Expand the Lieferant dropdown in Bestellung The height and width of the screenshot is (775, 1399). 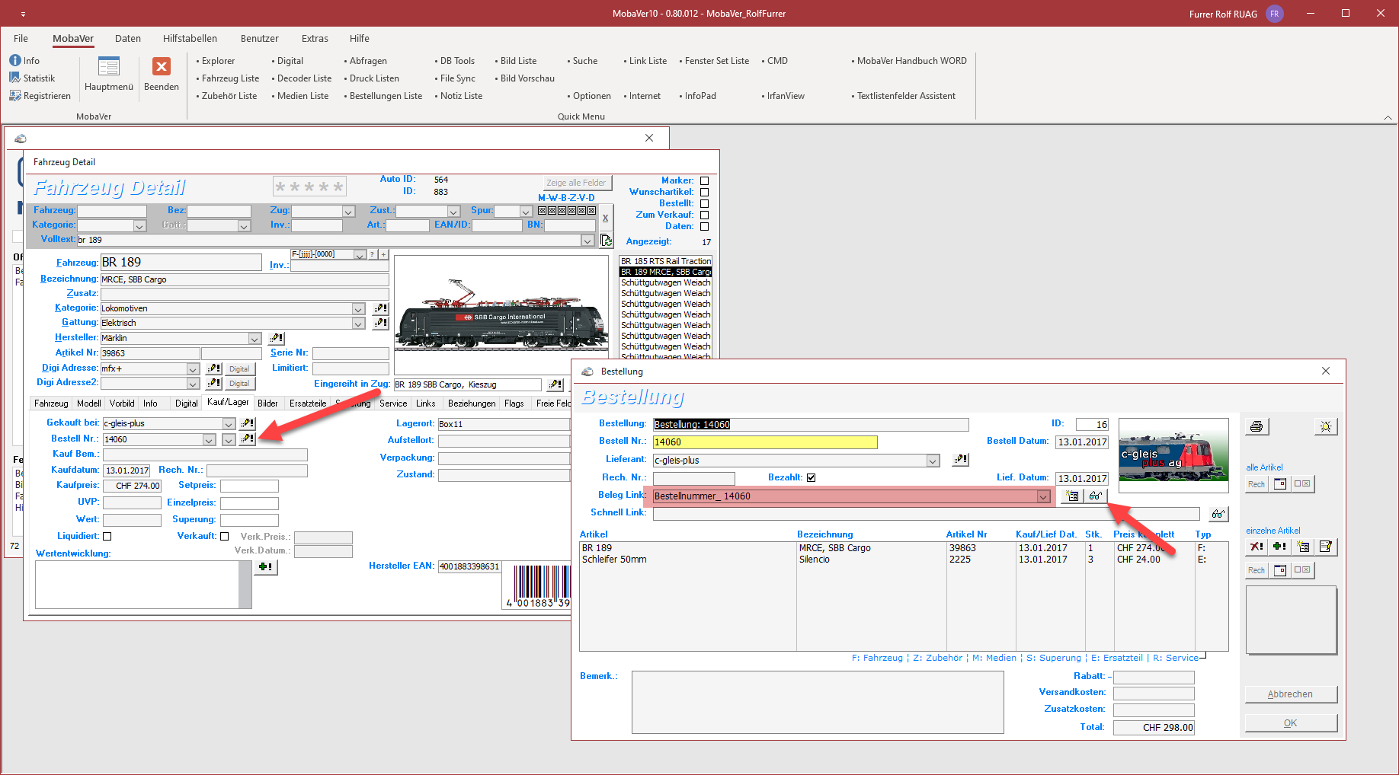(x=933, y=461)
